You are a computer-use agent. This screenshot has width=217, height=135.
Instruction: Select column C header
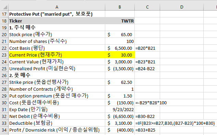147,7
